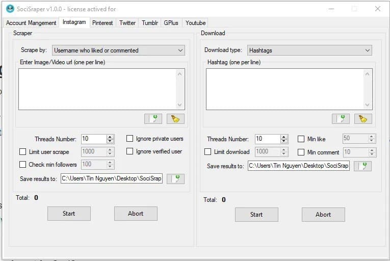Enable Ignore private users checkbox
Screen dimensions: 390x261
tap(129, 139)
